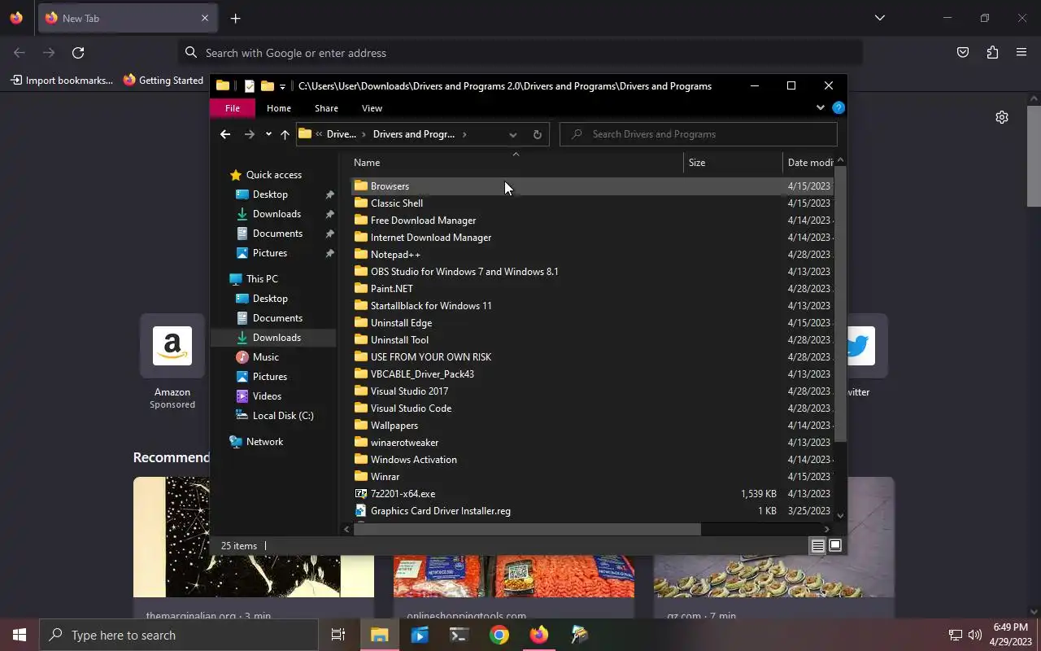
Task: Switch to details view layout
Action: pos(817,546)
